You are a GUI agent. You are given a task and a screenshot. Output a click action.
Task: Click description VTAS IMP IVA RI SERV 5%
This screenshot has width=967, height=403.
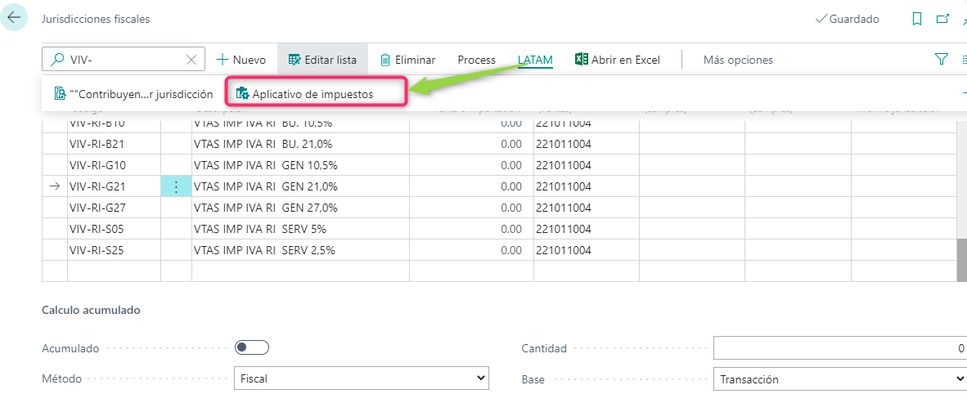coord(260,229)
